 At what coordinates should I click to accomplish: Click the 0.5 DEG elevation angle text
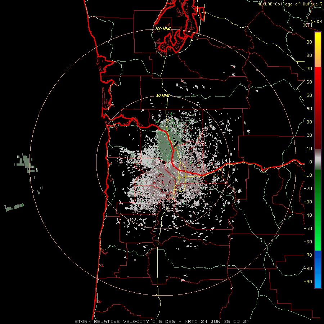(x=164, y=321)
